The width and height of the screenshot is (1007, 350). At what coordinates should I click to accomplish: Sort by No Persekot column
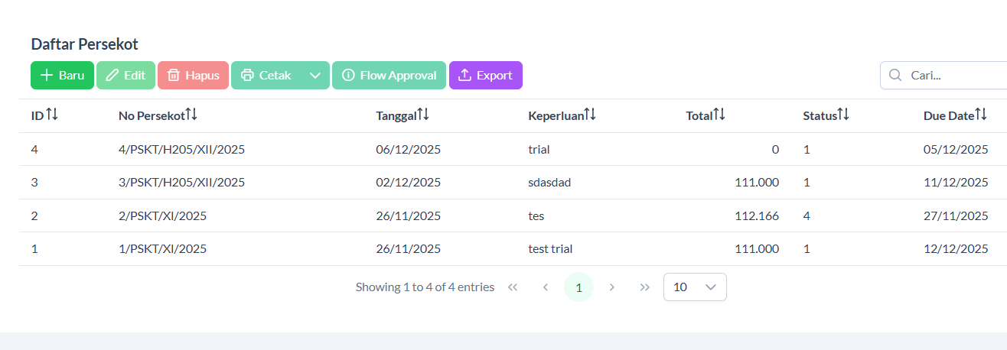[x=191, y=115]
